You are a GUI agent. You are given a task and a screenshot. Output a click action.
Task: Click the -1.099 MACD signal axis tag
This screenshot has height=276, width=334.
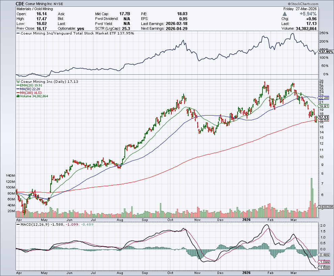[x=324, y=262]
